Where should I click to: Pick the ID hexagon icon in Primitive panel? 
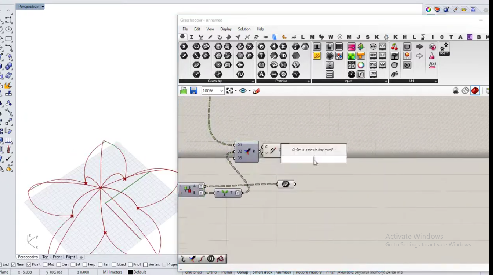click(x=283, y=56)
